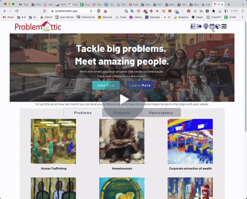This screenshot has height=199, width=247.
Task: Open the calendar icon in header
Action: (x=212, y=27)
